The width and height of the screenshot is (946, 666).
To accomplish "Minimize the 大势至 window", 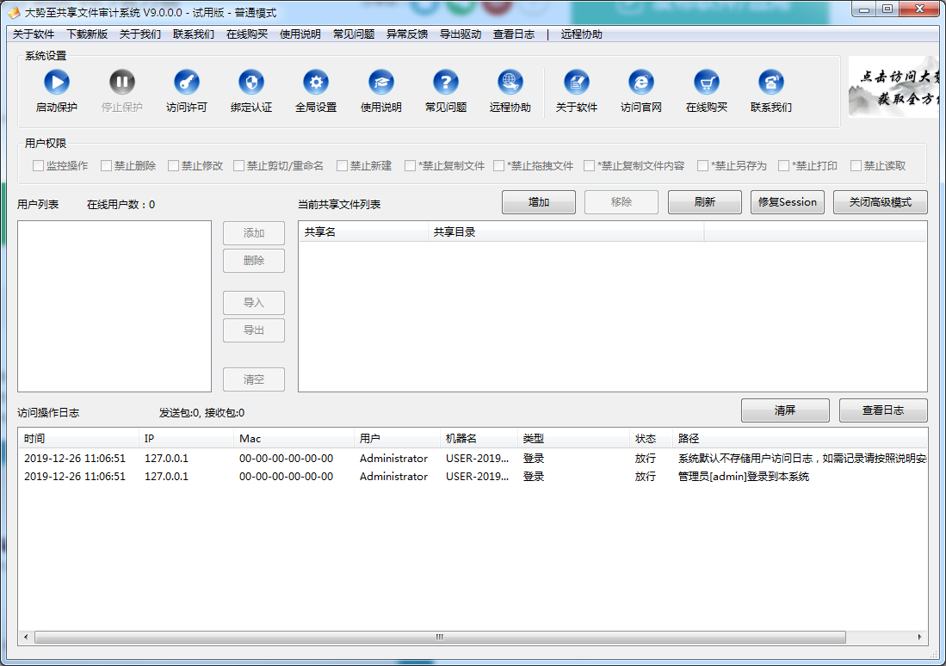I will (864, 9).
